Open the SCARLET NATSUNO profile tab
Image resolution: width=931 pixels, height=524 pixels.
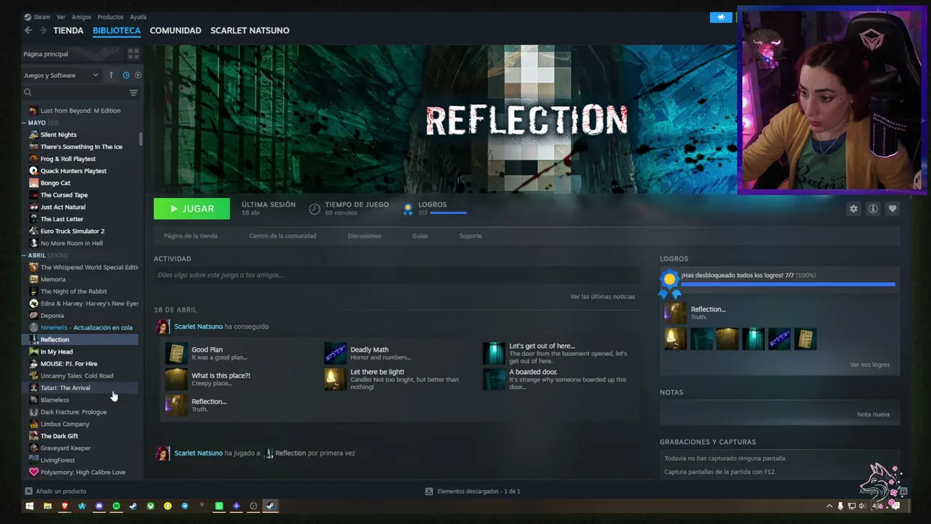pos(249,31)
